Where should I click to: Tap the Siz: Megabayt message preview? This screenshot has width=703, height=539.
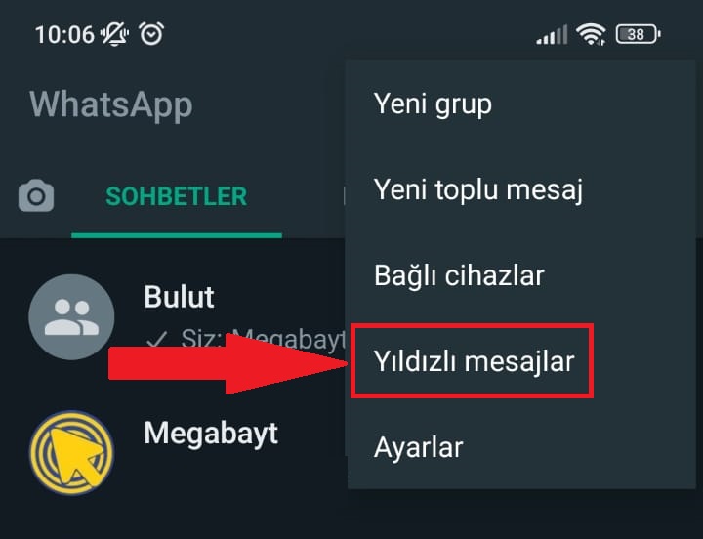pyautogui.click(x=264, y=339)
